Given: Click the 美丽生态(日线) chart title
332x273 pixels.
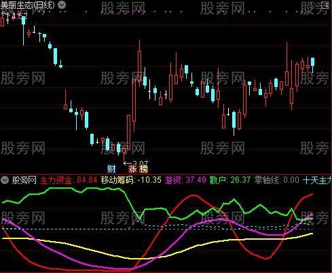Looking at the screenshot, I should tap(28, 5).
